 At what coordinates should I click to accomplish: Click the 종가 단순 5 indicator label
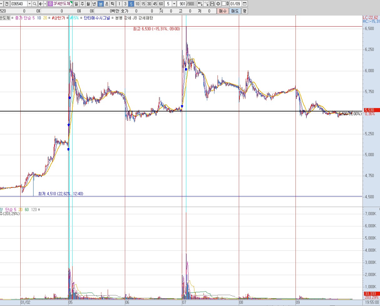[25, 18]
